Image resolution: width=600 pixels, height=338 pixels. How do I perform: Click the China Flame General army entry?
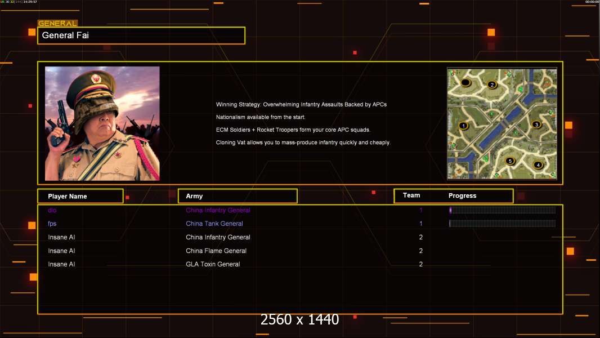coord(216,251)
